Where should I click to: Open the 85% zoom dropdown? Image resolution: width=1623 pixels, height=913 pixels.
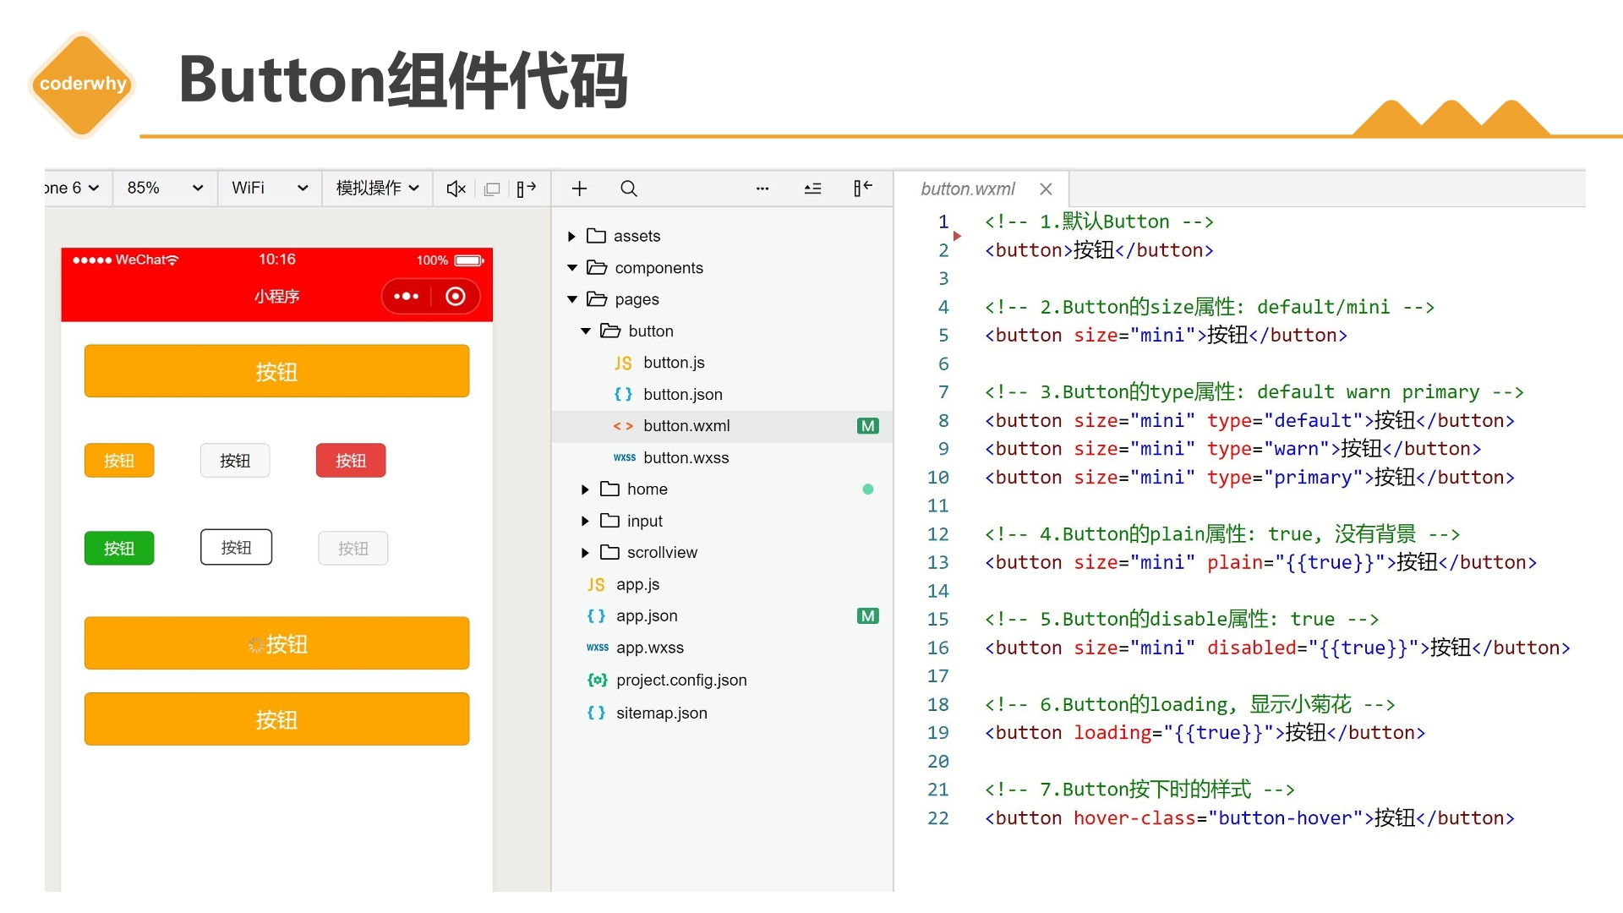coord(165,188)
